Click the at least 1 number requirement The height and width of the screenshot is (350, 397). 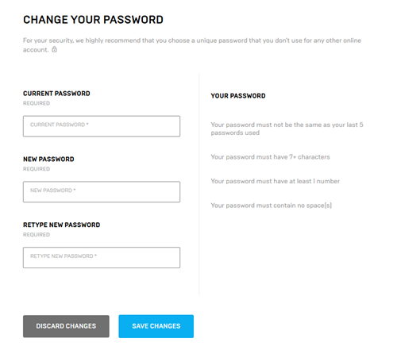(276, 181)
